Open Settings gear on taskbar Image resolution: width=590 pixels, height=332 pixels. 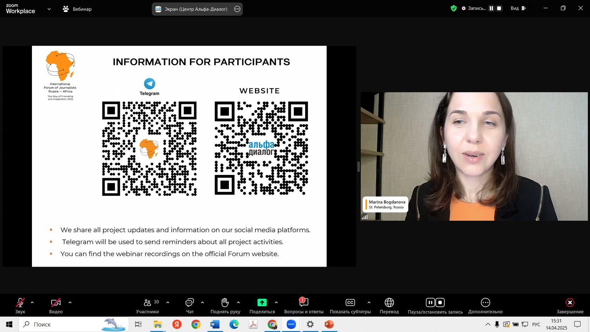[310, 324]
